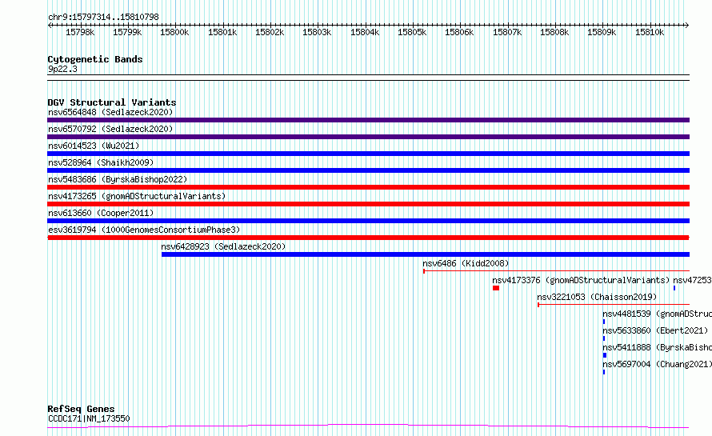Click the DGV Structural Variants track heading
Viewport: 712px width, 436px height.
112,102
